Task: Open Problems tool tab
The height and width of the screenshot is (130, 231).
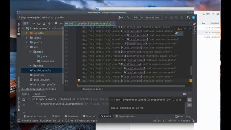Action: [x=71, y=116]
